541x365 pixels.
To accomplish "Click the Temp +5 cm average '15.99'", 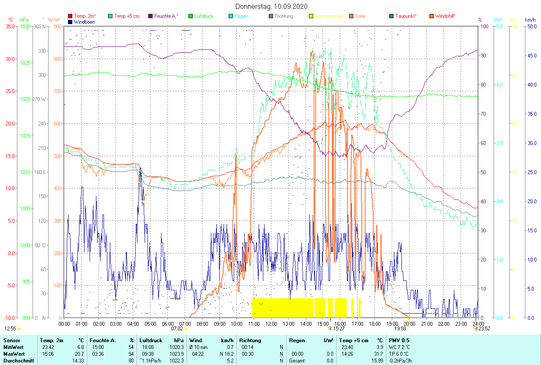I will pos(377,361).
